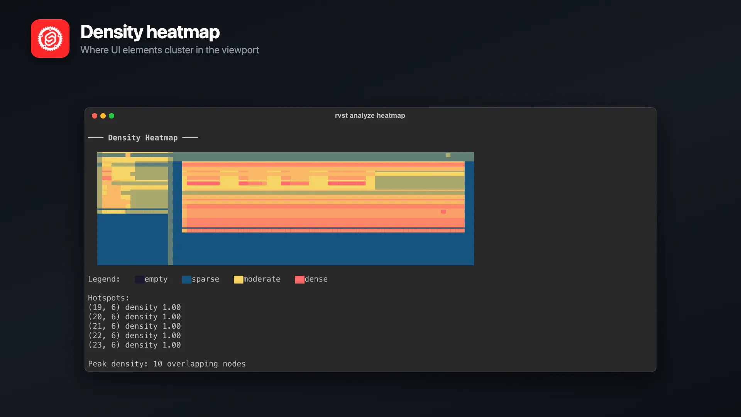
Task: Click subtitle 'Where UI elements cluster in the viewport'
Action: pyautogui.click(x=169, y=50)
